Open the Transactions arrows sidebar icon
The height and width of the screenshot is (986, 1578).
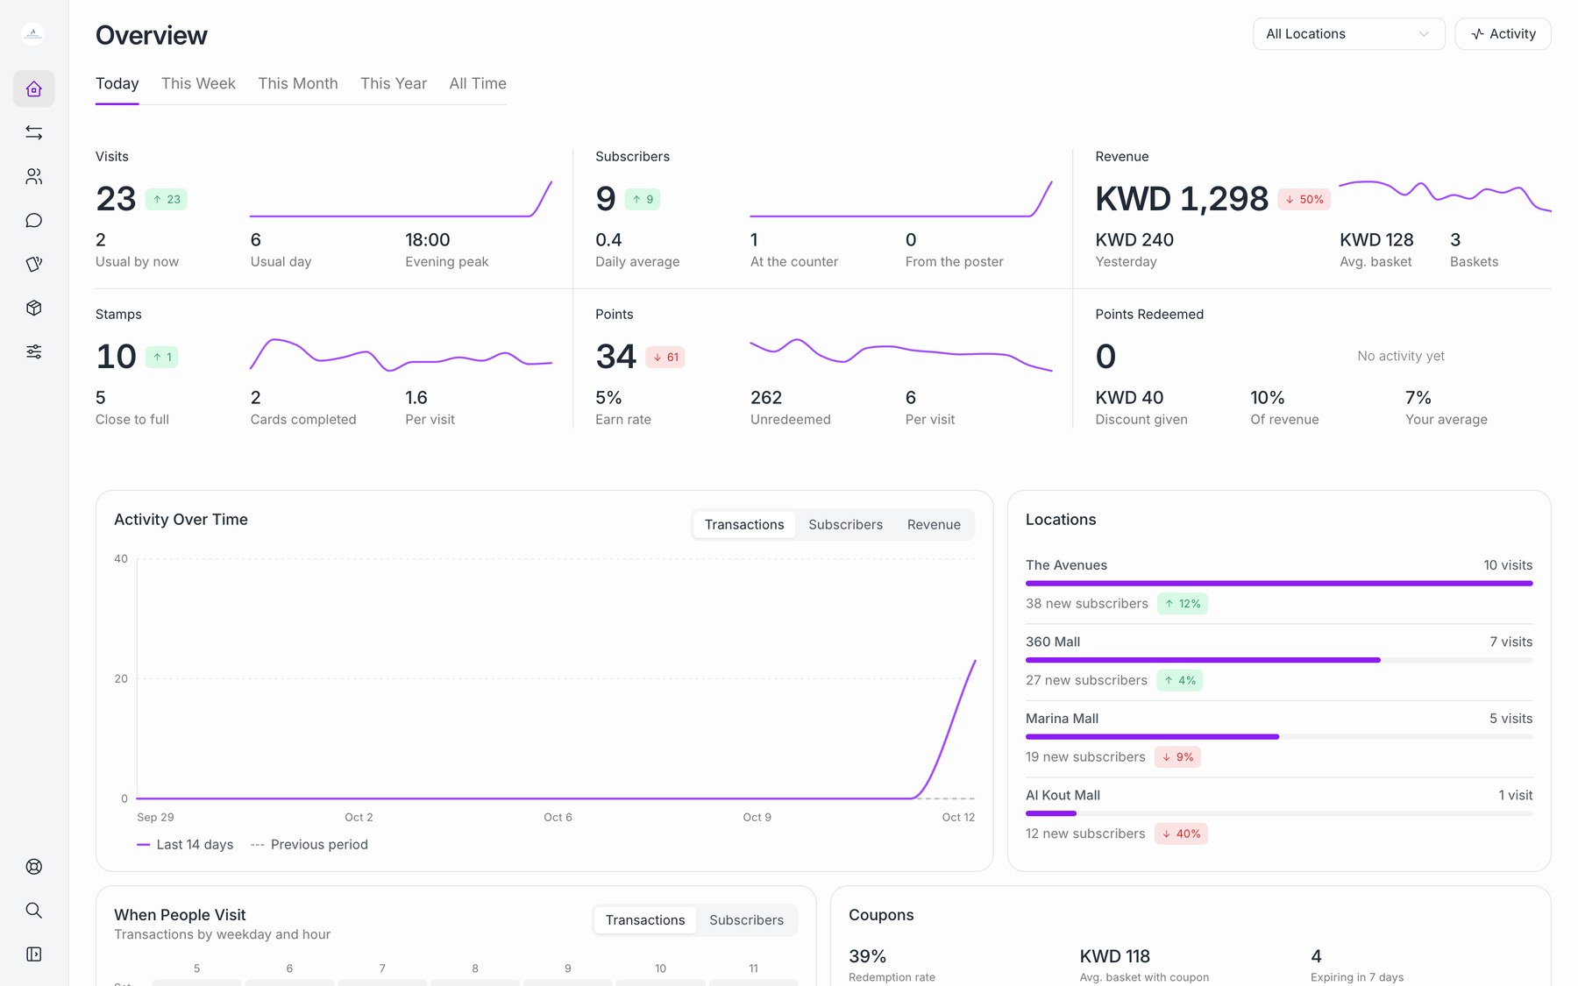tap(33, 133)
